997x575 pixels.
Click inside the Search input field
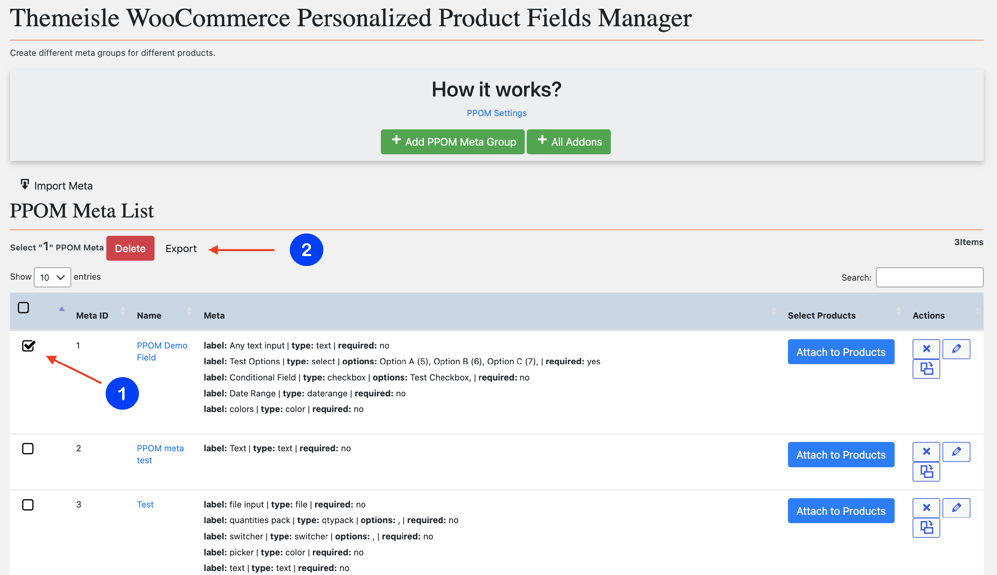pyautogui.click(x=930, y=277)
